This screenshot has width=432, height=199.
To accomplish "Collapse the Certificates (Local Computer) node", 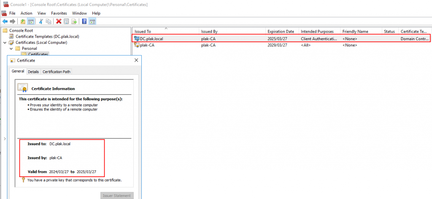I will pos(5,43).
